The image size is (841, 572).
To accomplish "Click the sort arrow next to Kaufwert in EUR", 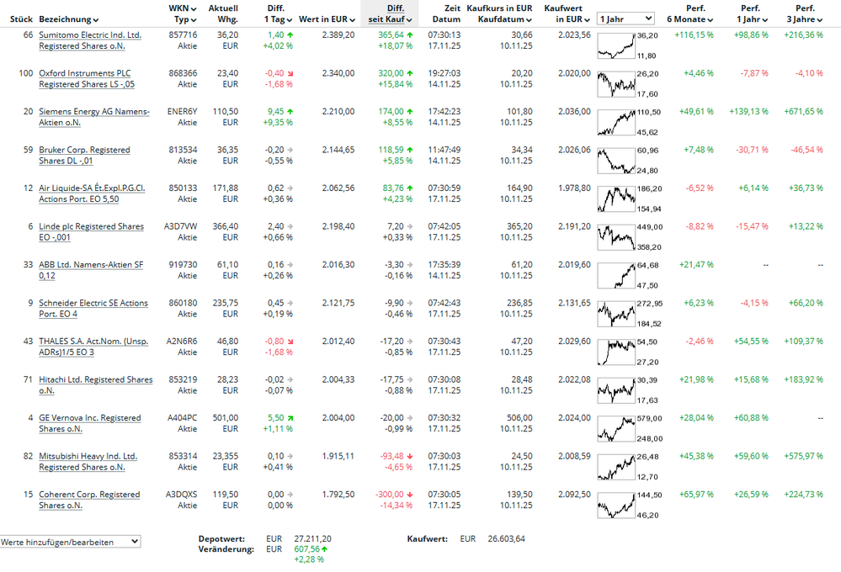I will tap(587, 19).
